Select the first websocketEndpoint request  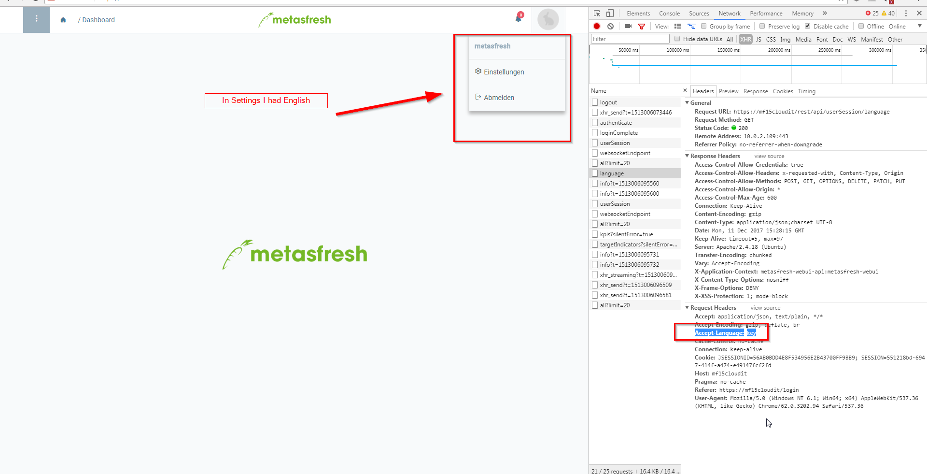pos(635,153)
